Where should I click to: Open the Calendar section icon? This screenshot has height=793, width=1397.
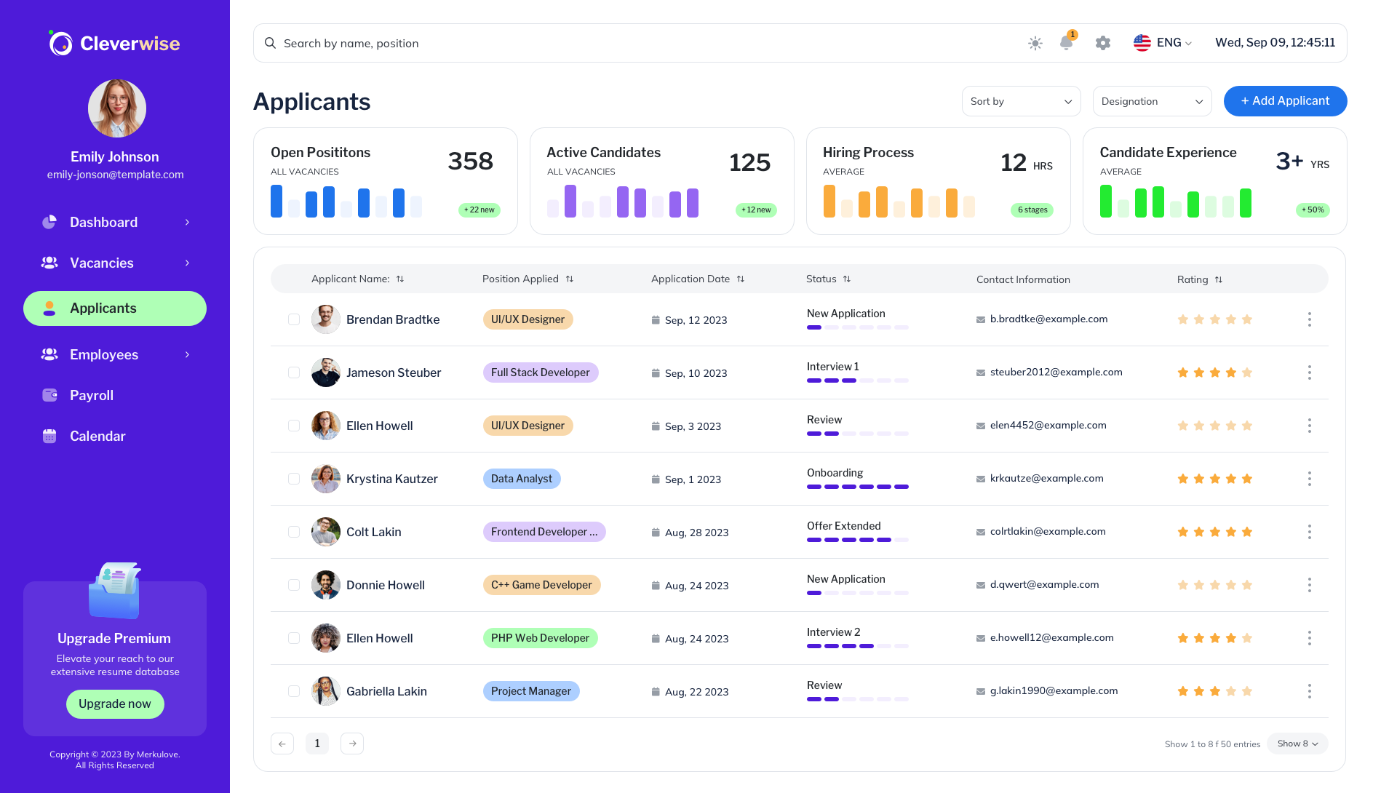(49, 436)
